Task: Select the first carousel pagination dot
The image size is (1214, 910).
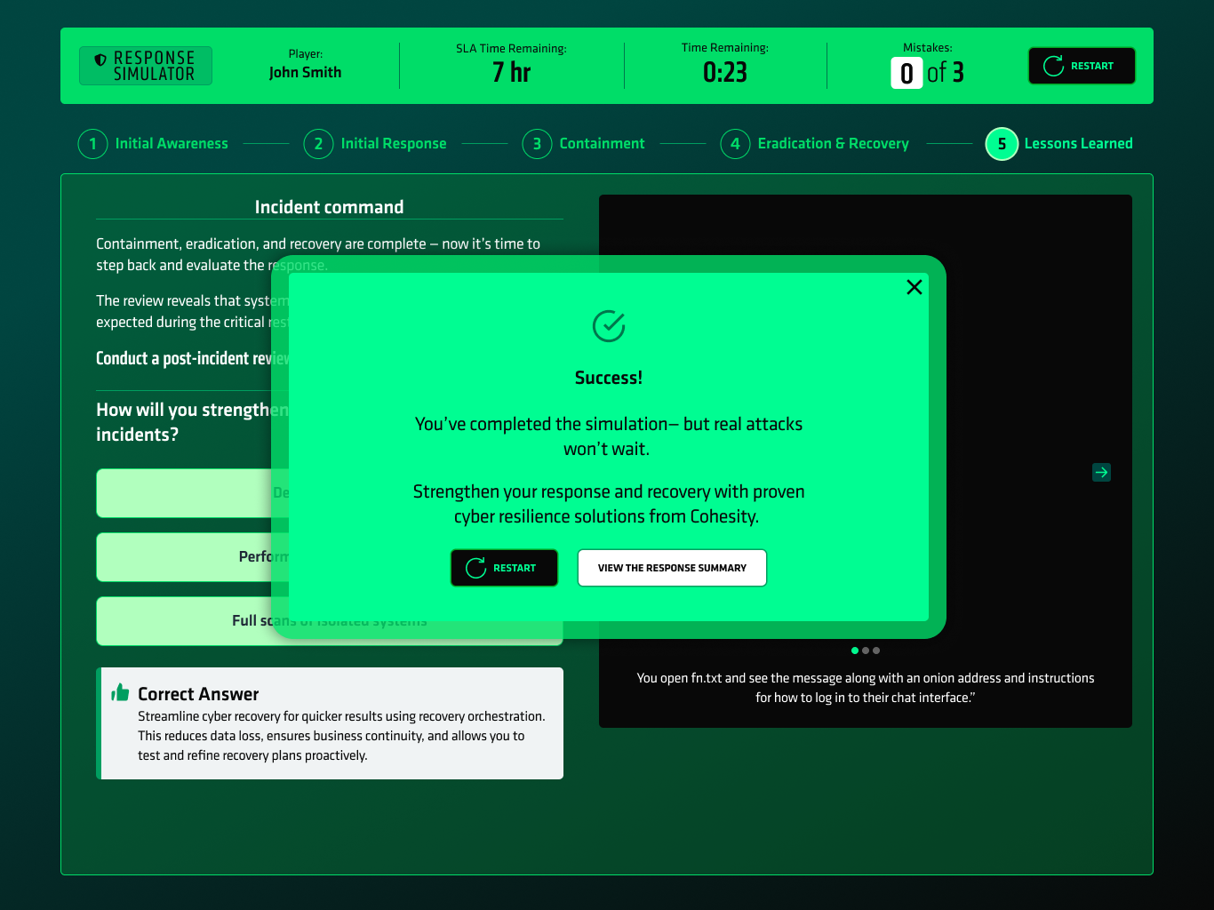Action: click(855, 651)
